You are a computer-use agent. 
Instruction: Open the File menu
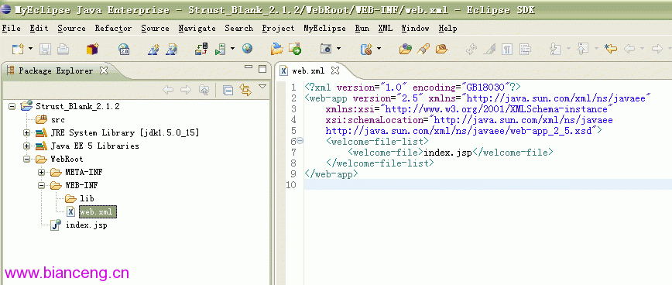pyautogui.click(x=11, y=29)
